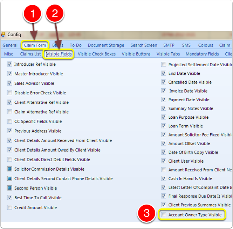Screen dimensions: 233x229
Task: Toggle Loan Purpose Visible
Action: pyautogui.click(x=164, y=117)
